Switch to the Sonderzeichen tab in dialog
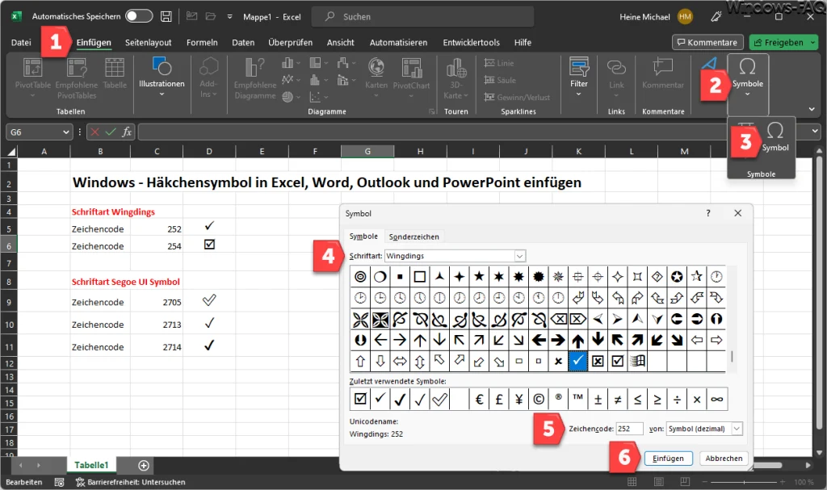This screenshot has width=827, height=490. pos(414,237)
